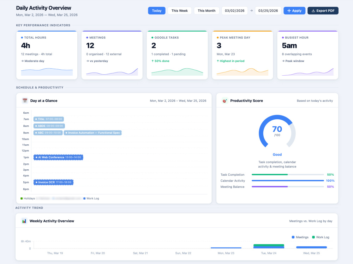Click the Thu, Mar 19 axis label
The height and width of the screenshot is (264, 353).
point(55,253)
